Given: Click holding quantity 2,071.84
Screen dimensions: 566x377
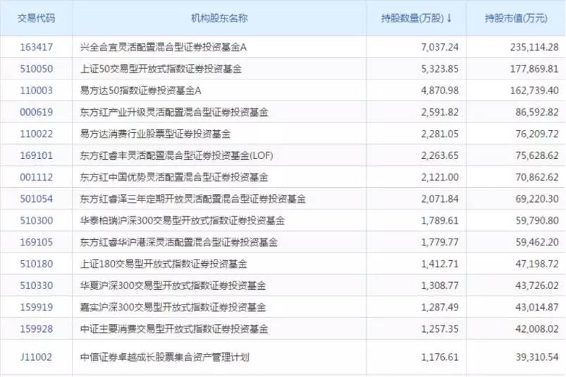Looking at the screenshot, I should [440, 198].
